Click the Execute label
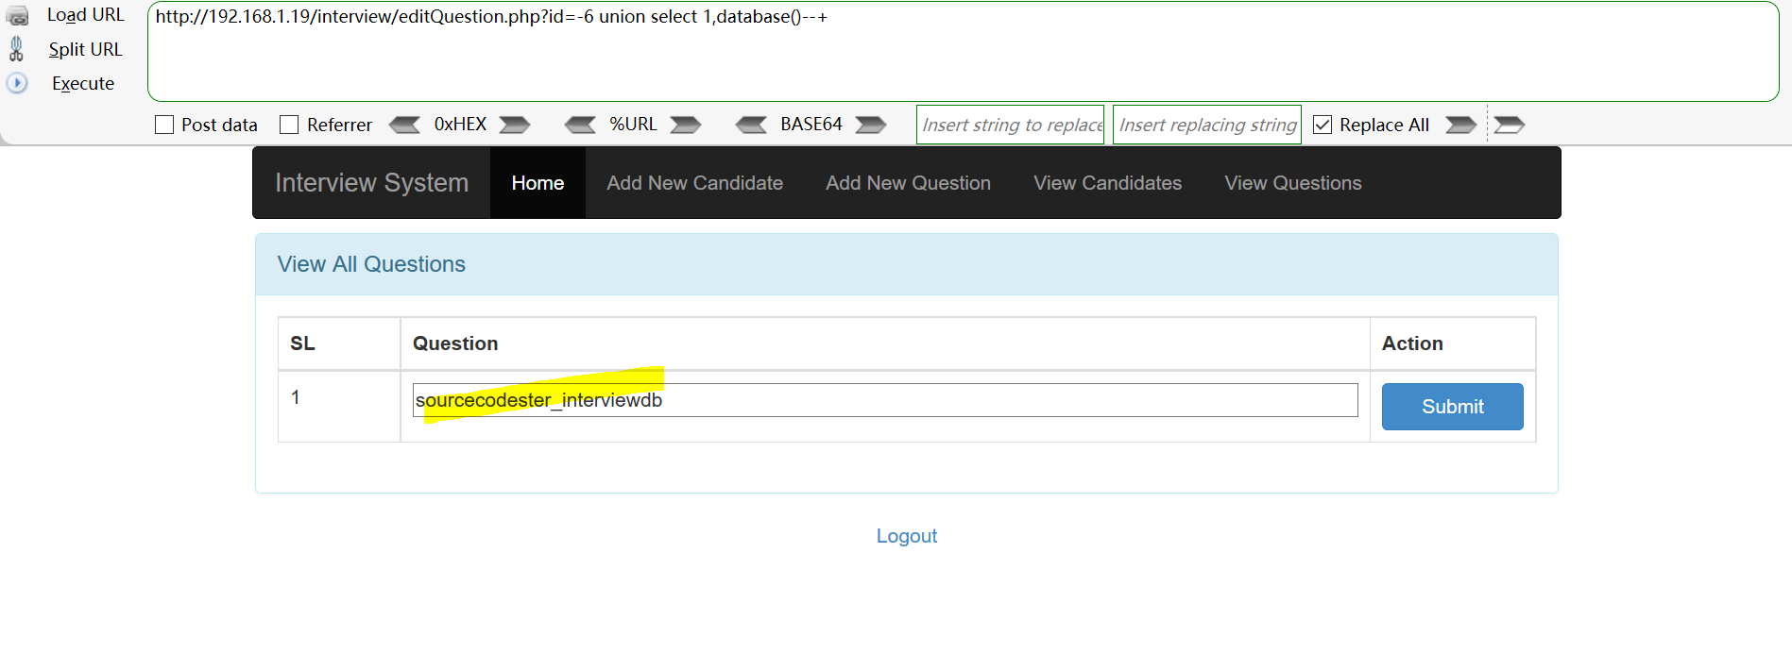The height and width of the screenshot is (670, 1792). pyautogui.click(x=83, y=83)
